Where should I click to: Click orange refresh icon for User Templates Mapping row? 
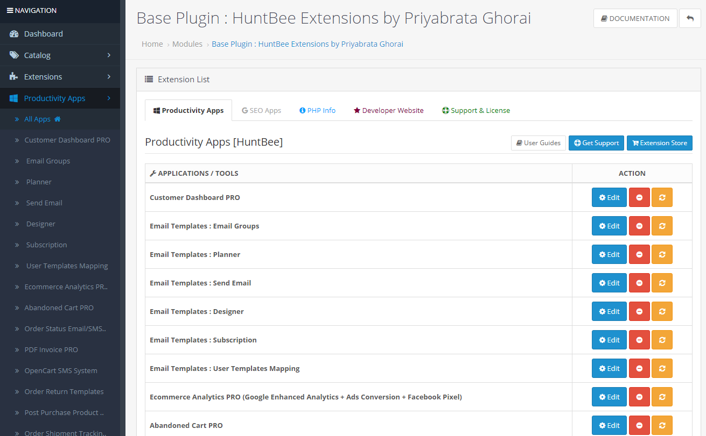click(x=662, y=368)
